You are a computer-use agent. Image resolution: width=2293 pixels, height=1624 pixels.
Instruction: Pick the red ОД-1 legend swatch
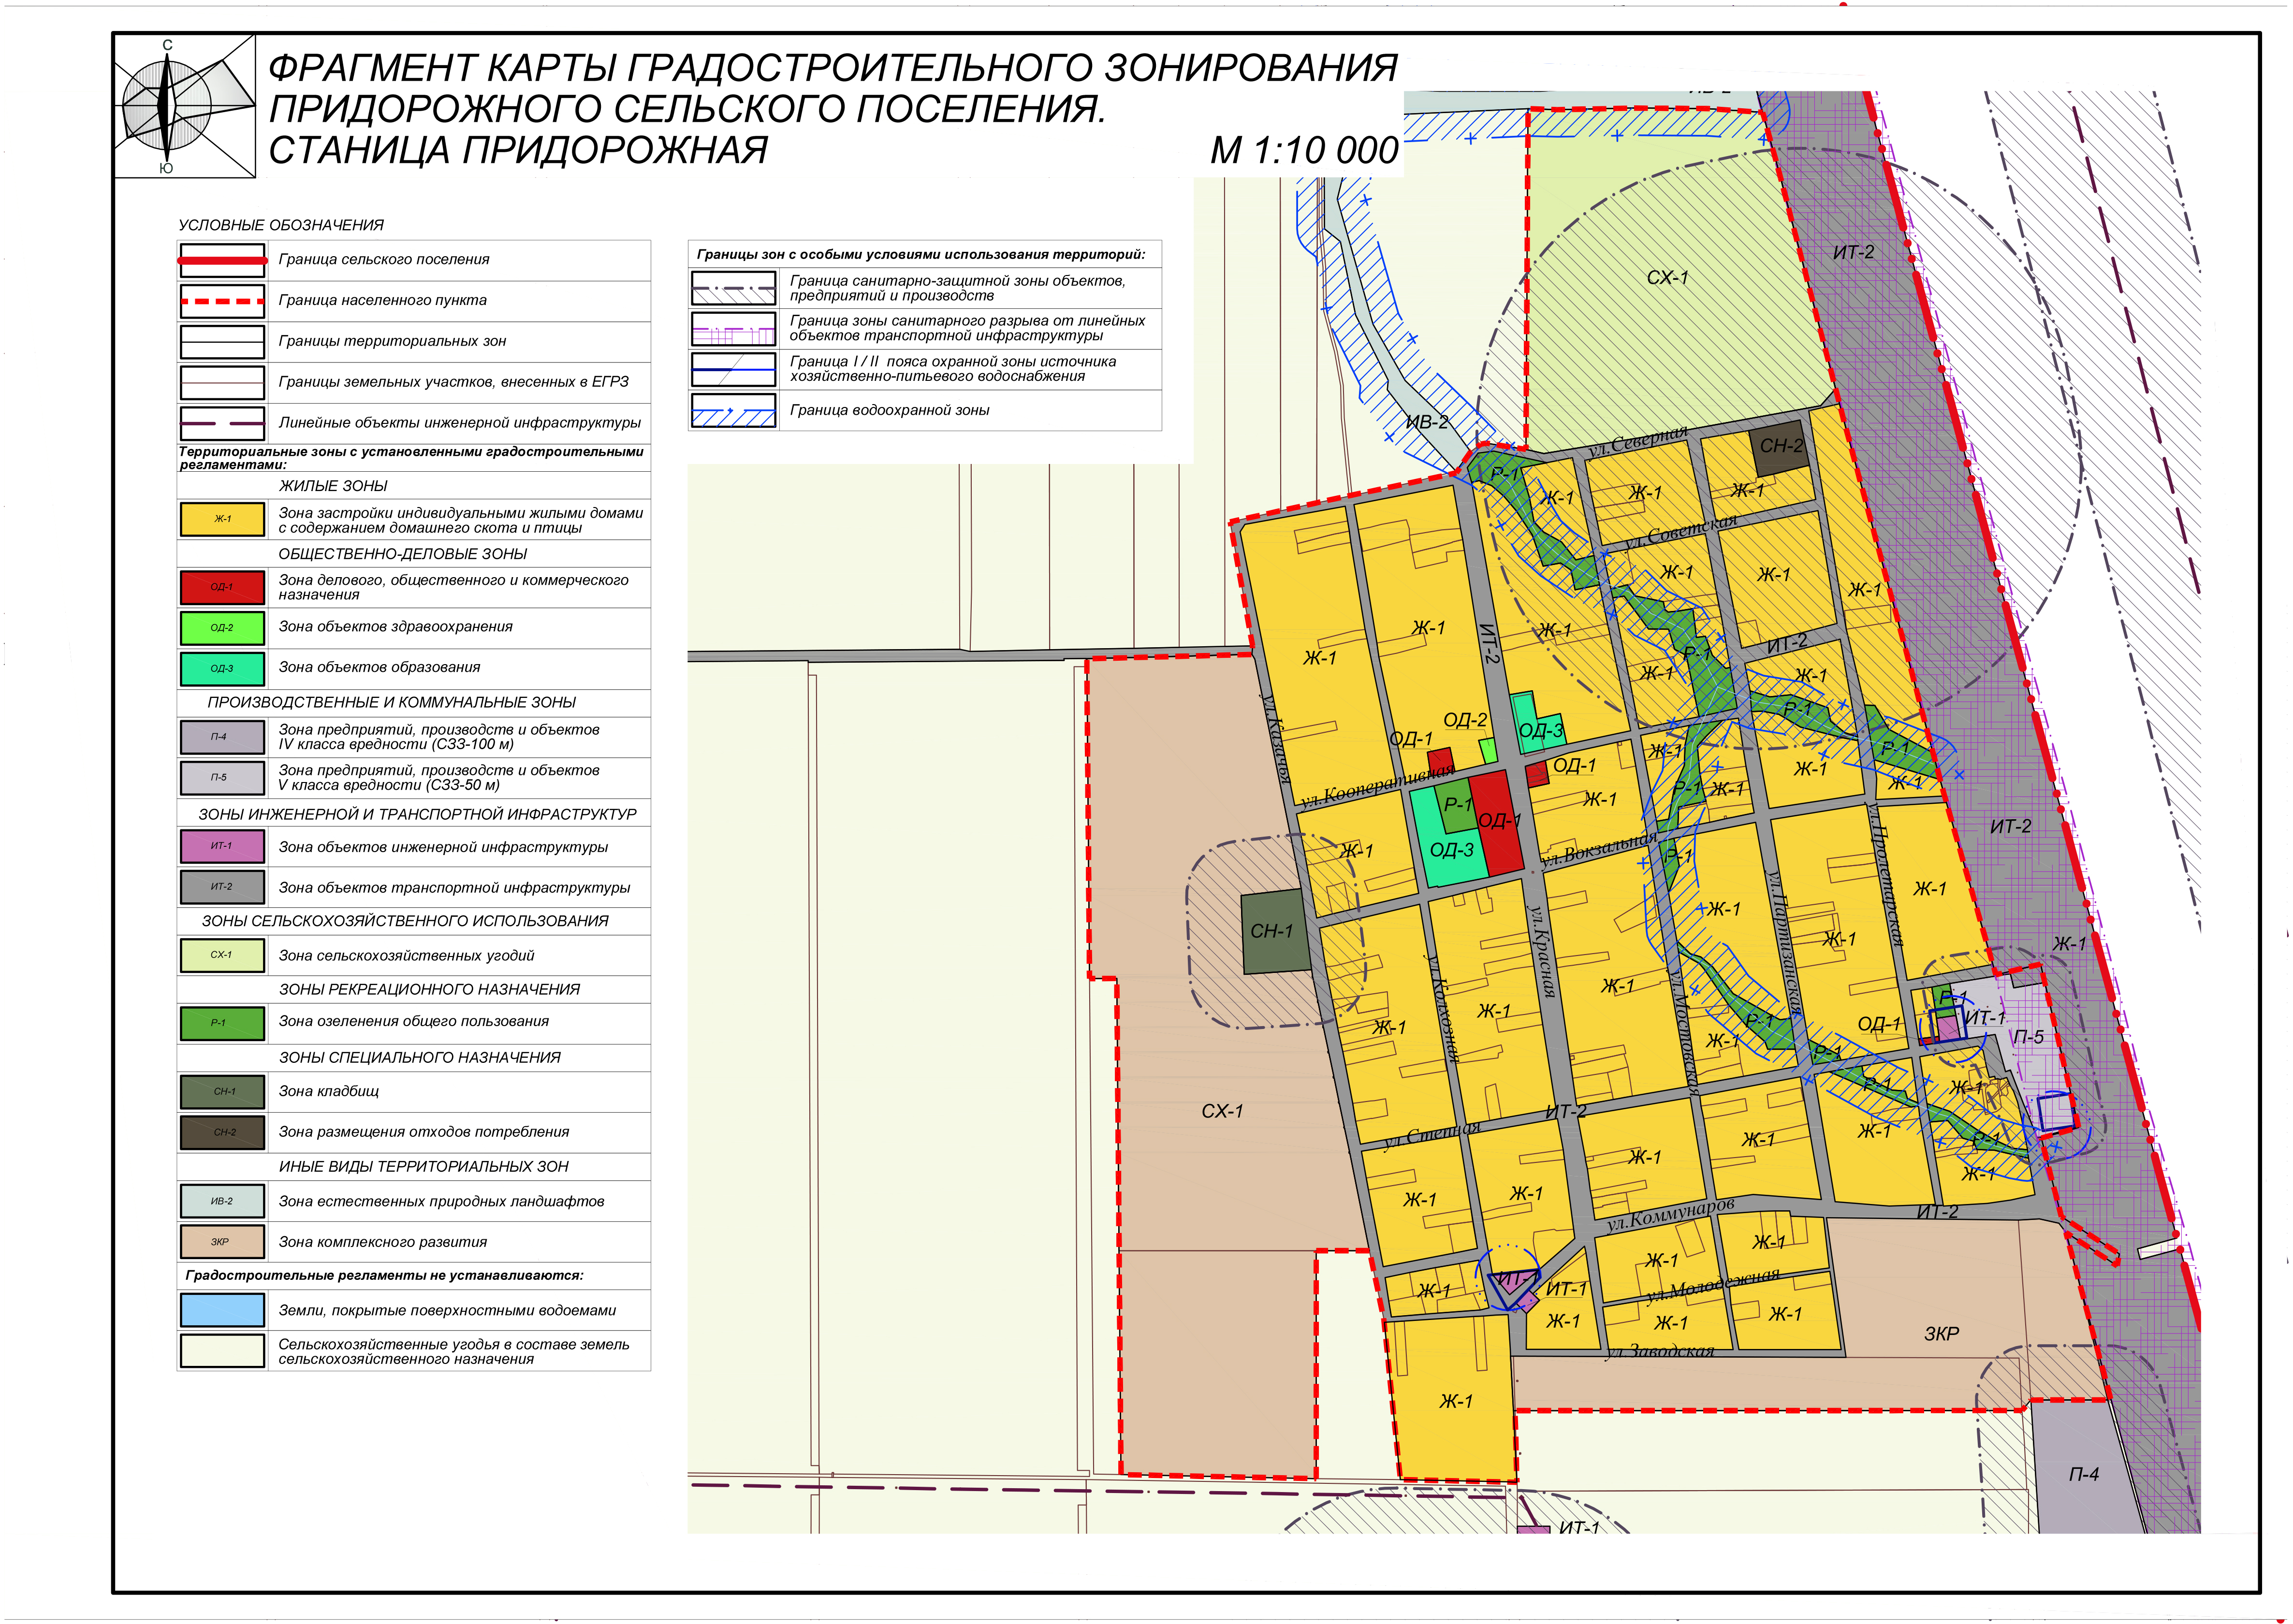[222, 587]
